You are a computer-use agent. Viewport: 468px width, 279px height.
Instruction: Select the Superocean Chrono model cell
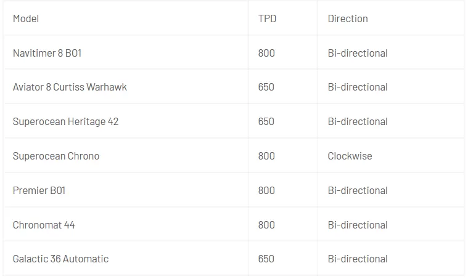[x=56, y=156]
